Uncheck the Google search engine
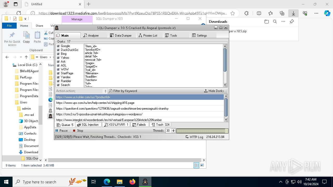The image size is (333, 187). 58,46
